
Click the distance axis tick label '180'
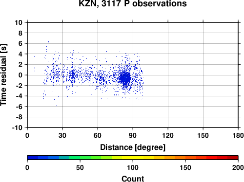[238, 135]
